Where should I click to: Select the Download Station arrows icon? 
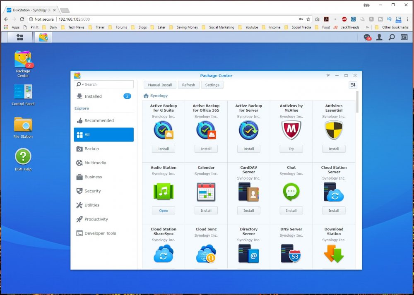(334, 254)
